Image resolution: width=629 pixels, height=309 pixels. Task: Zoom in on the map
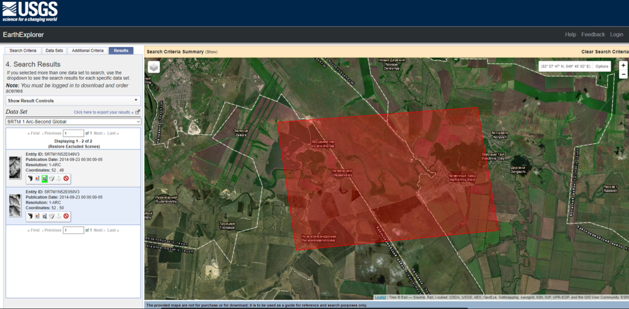point(623,65)
